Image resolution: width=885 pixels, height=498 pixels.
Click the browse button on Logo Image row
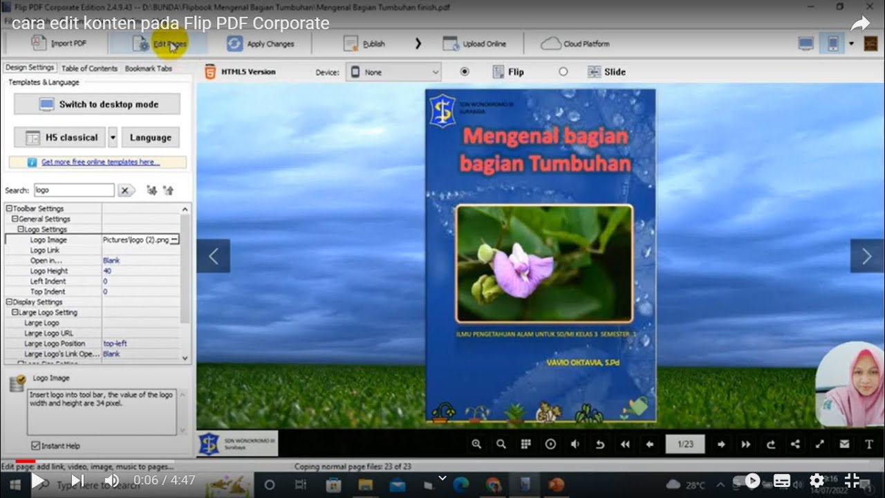(x=175, y=239)
